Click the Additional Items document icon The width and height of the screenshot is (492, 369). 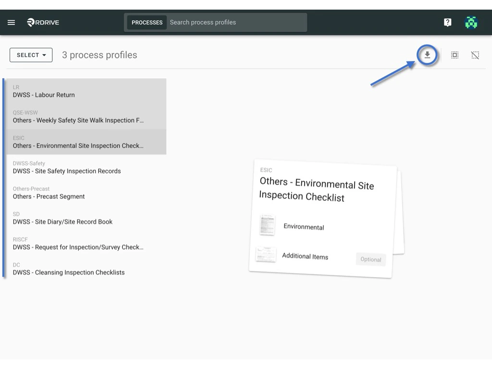(267, 254)
